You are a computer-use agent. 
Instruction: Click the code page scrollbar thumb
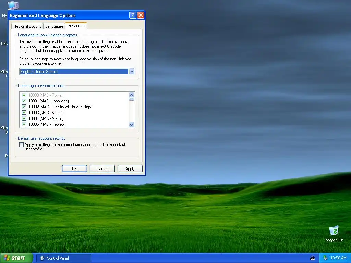(132, 99)
